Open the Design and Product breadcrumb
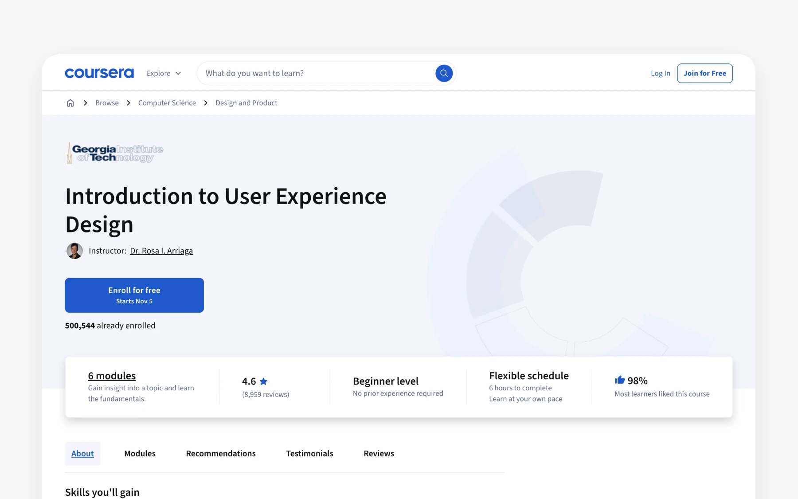This screenshot has height=499, width=798. (x=246, y=103)
